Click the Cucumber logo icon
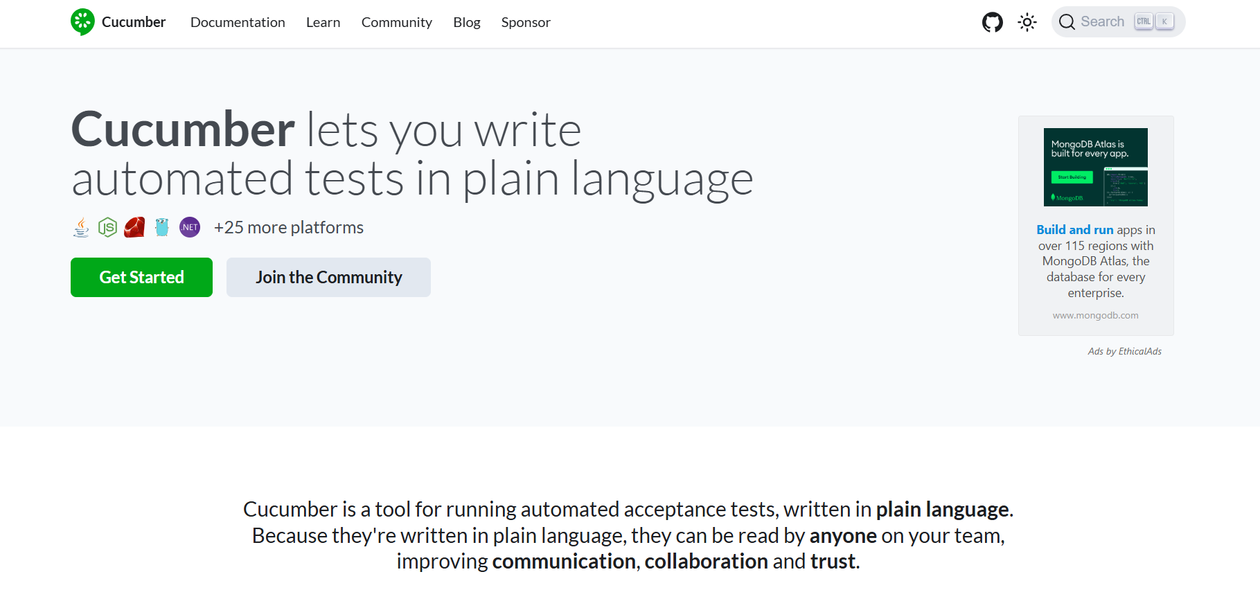Image resolution: width=1260 pixels, height=599 pixels. pos(82,22)
